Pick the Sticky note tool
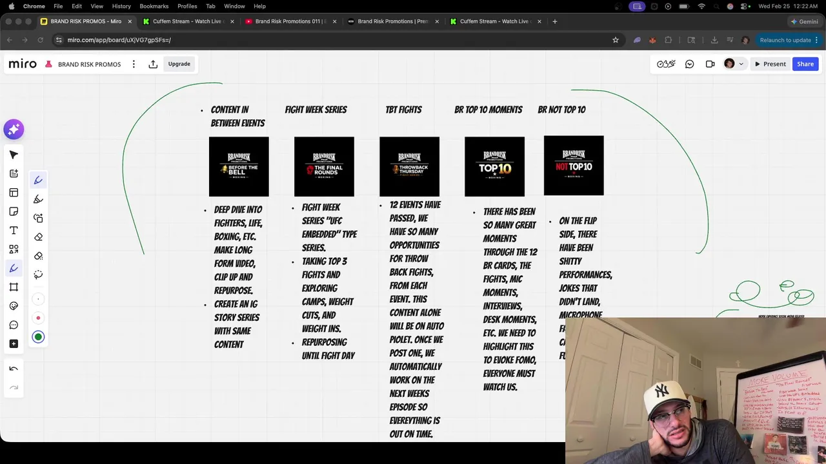Screen dimensions: 826x464 pyautogui.click(x=14, y=211)
